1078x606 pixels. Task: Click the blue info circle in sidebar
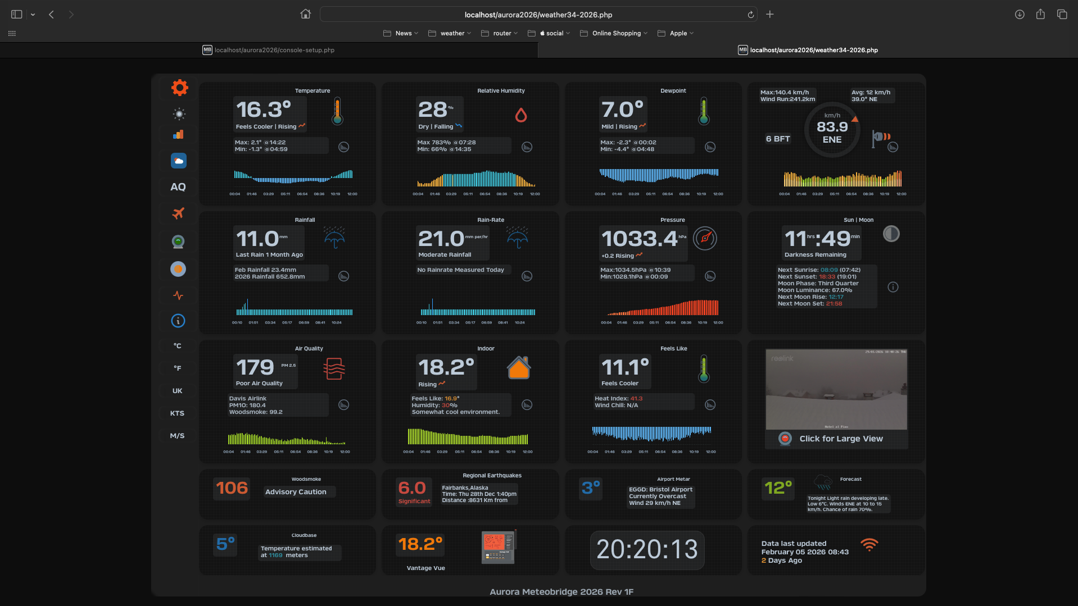[x=178, y=321]
